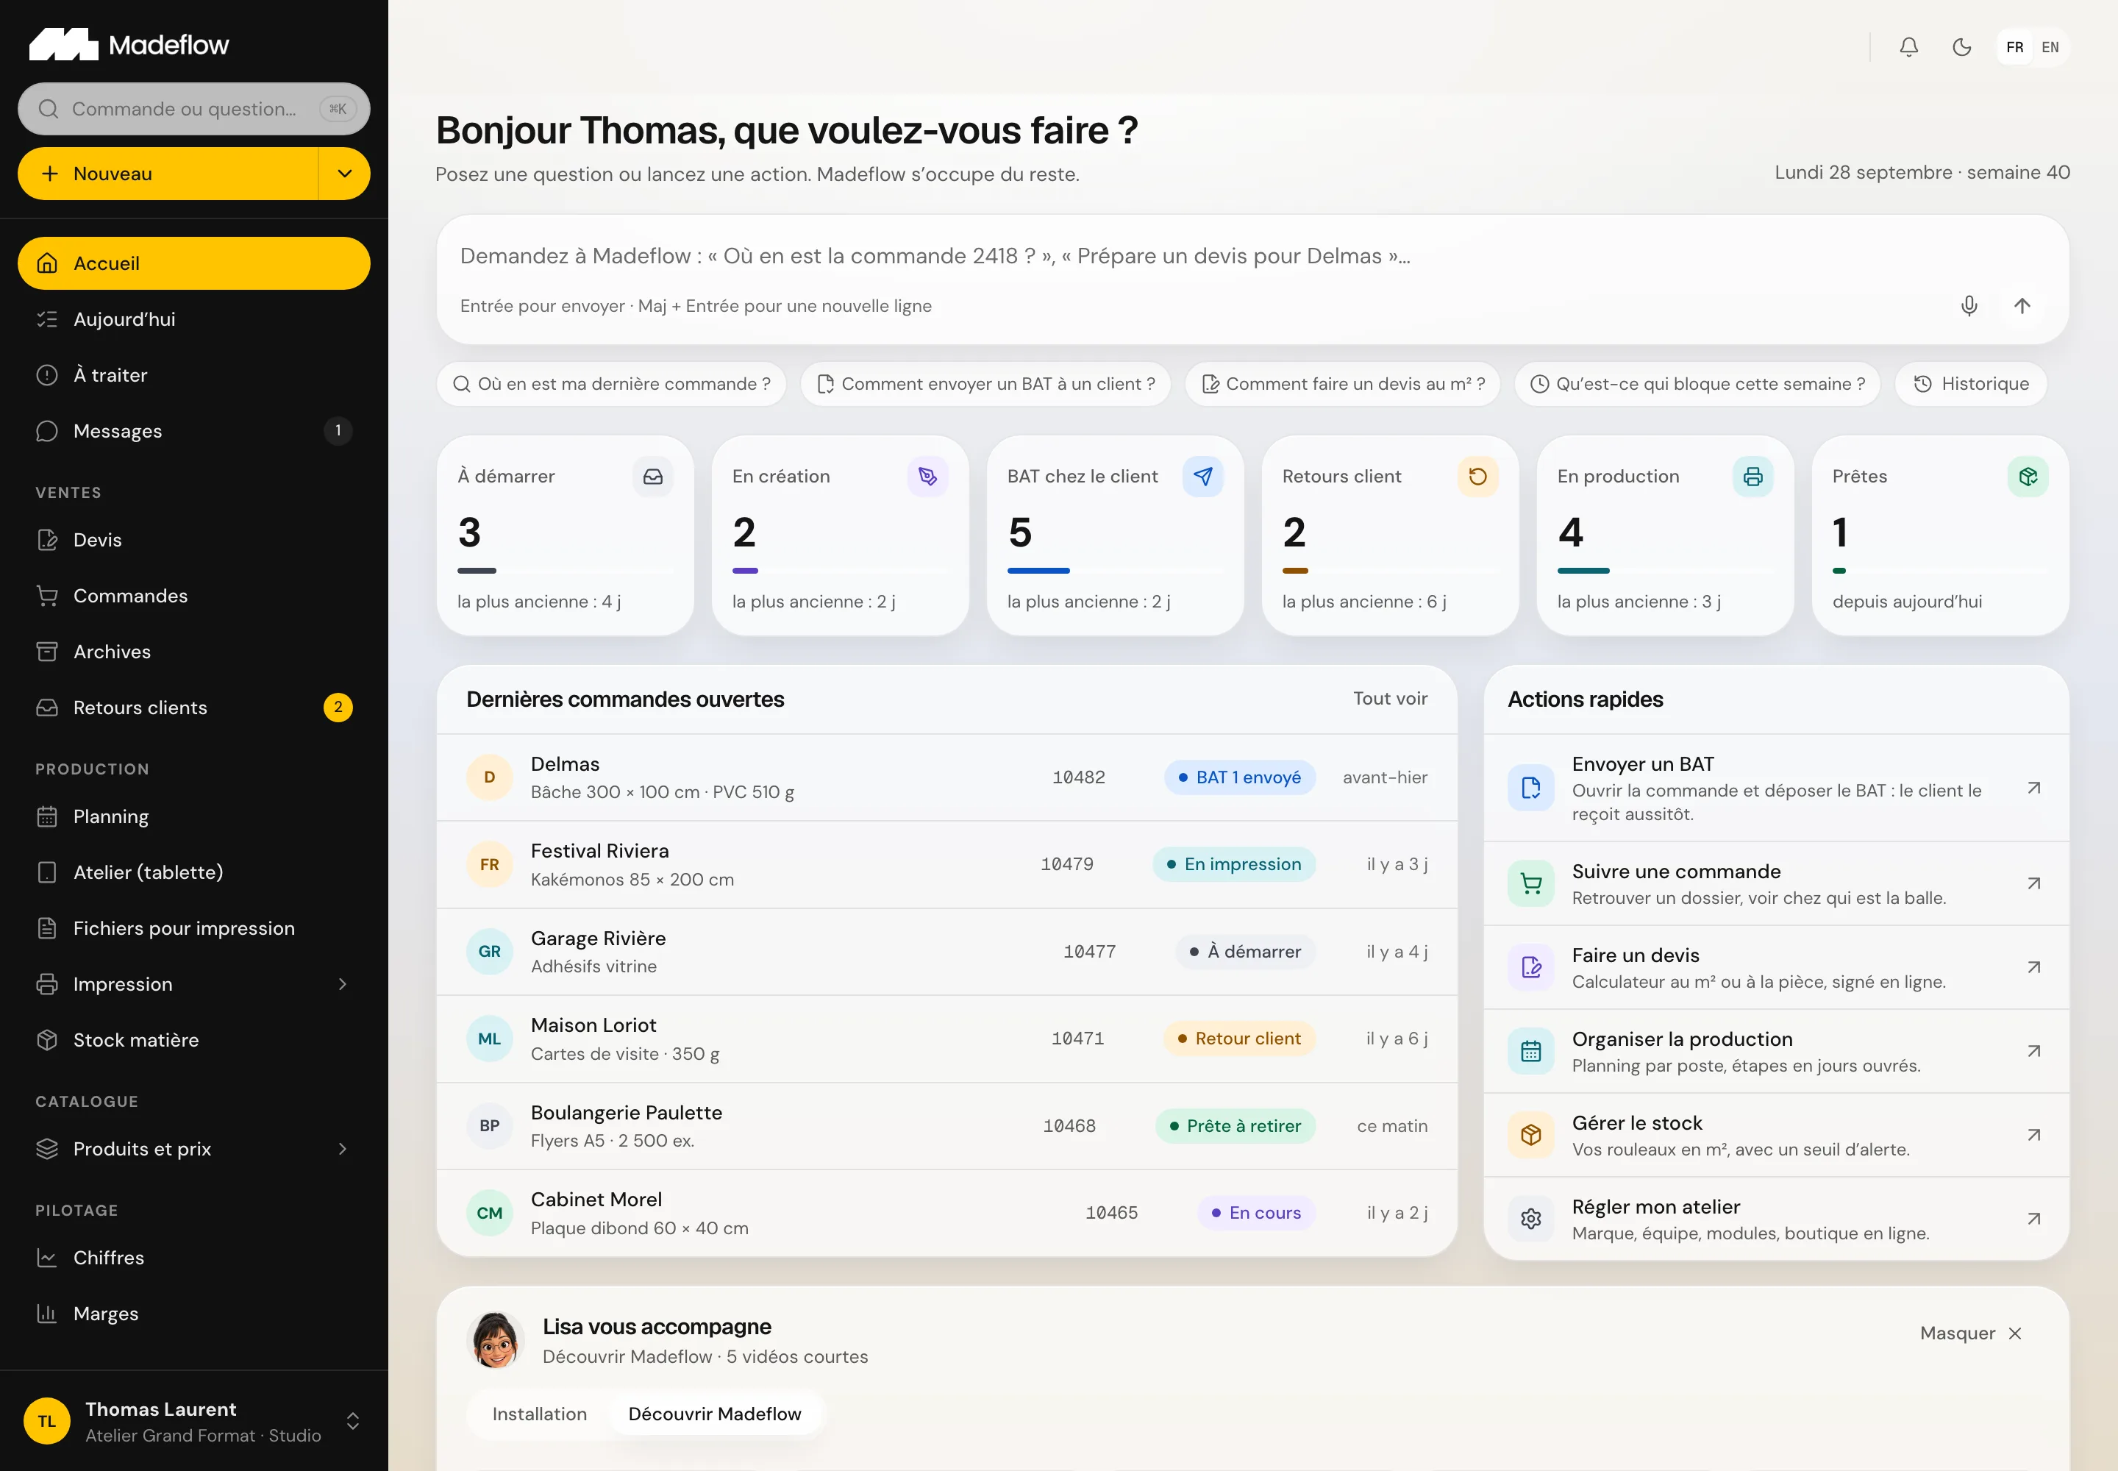Image resolution: width=2118 pixels, height=1471 pixels.
Task: Open the En production printer icon
Action: [1752, 477]
